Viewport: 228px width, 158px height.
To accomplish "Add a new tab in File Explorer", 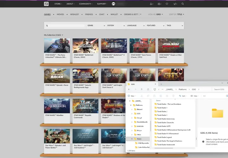I will (161, 84).
